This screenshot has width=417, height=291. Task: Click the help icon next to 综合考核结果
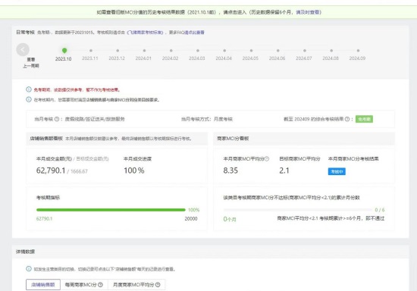click(347, 119)
